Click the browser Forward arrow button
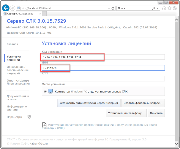Image resolution: width=180 pixels, height=149 pixels. coord(12,8)
